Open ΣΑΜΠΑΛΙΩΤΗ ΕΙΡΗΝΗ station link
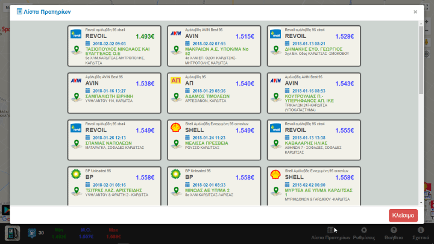The height and width of the screenshot is (244, 434). coord(109,96)
